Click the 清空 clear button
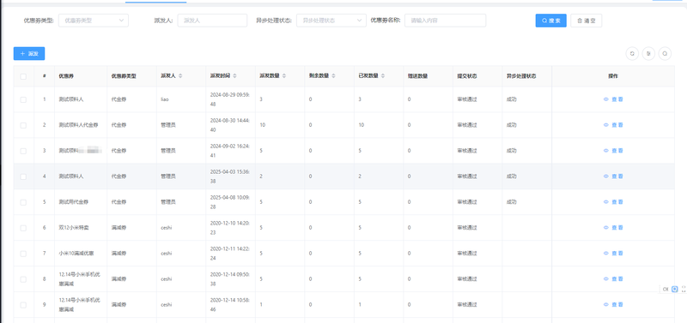Screen dimensions: 687x323 click(586, 21)
